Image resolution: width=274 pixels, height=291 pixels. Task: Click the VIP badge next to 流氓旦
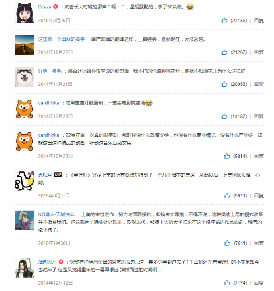pos(58,175)
